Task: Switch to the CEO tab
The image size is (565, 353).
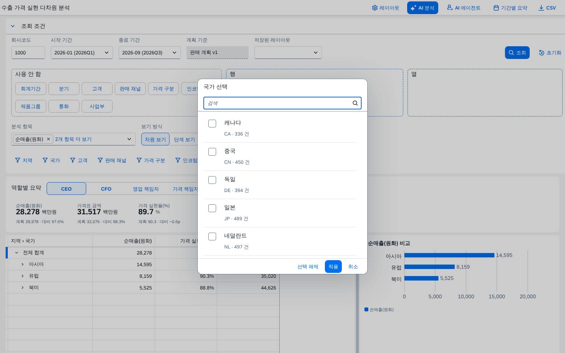Action: (x=66, y=189)
